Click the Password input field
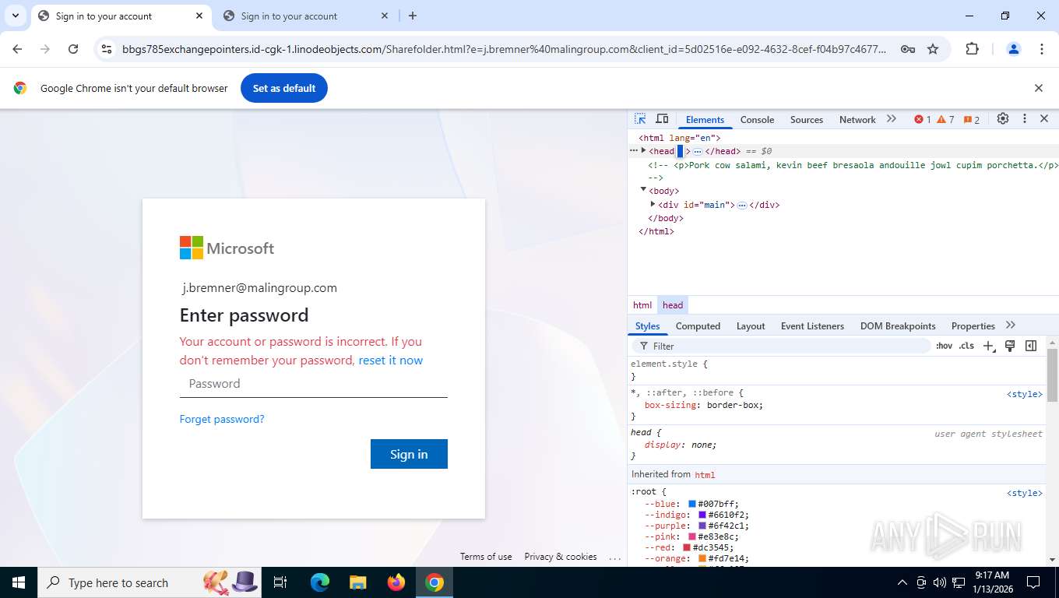Viewport: 1059px width, 598px height. (x=313, y=383)
